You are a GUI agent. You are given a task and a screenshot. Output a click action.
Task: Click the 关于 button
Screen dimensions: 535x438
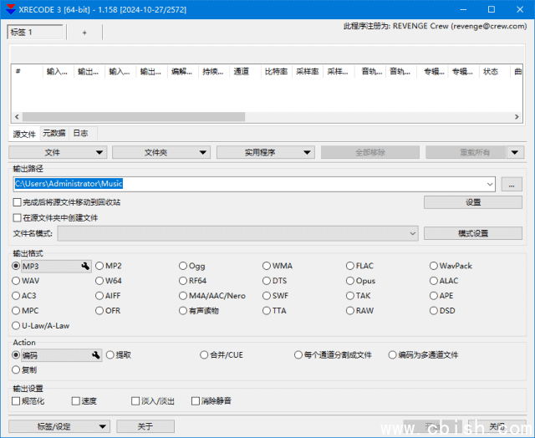145,426
